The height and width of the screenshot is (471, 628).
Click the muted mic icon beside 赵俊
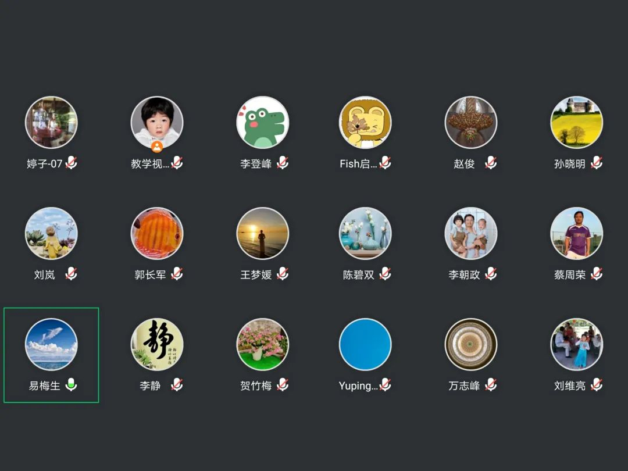[491, 163]
